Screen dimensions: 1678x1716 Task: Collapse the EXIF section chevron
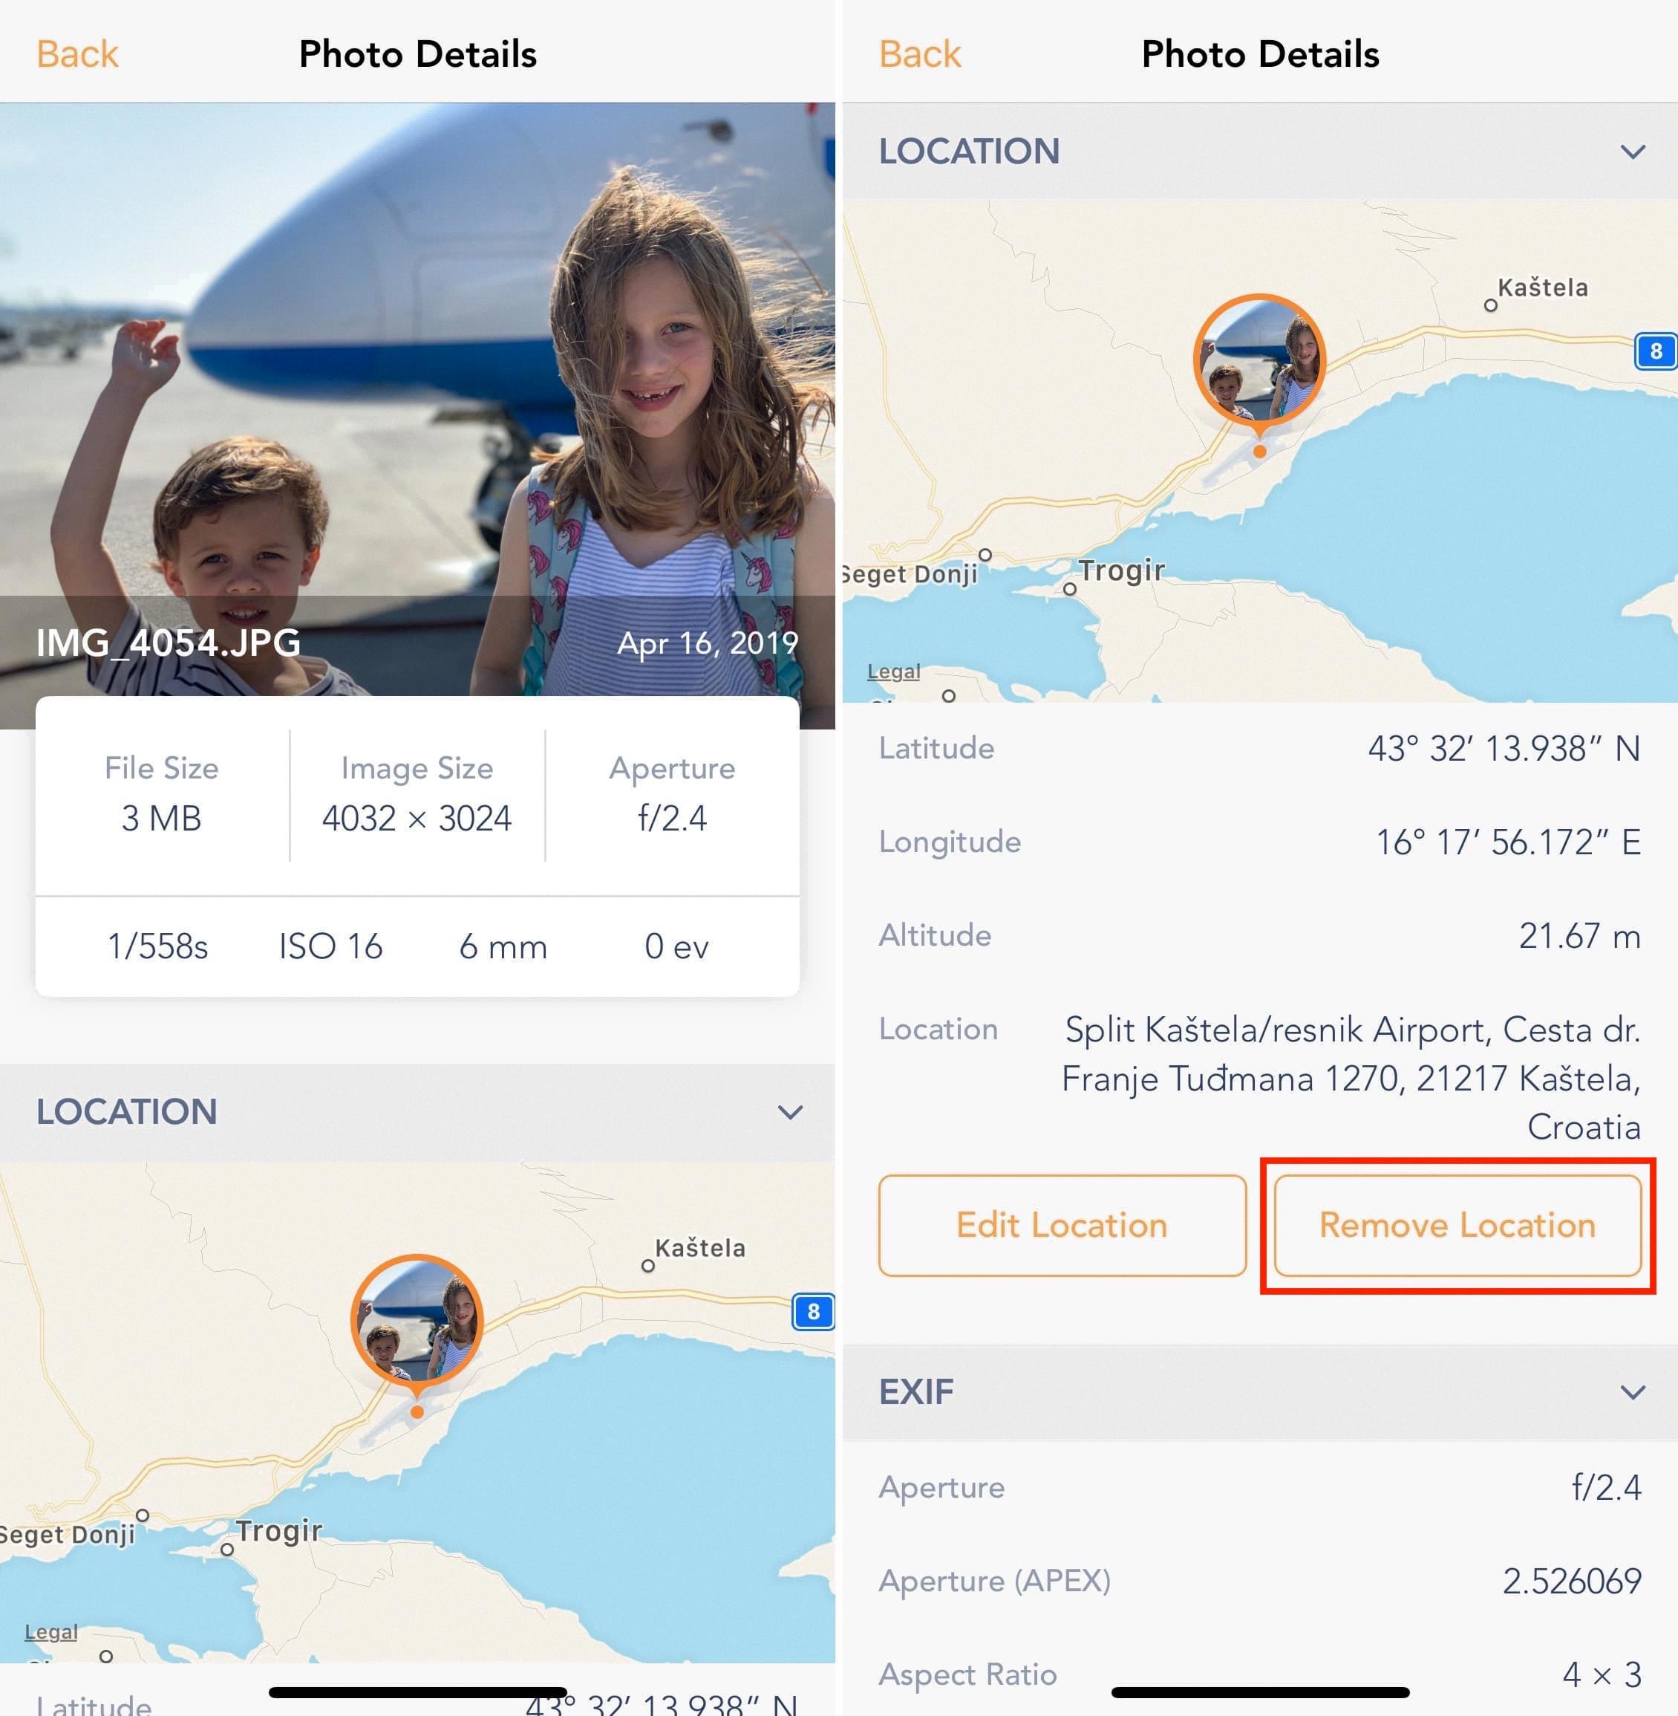tap(1632, 1392)
